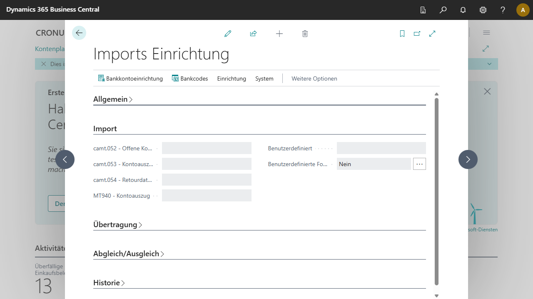Click the plus icon to create new

click(x=279, y=34)
